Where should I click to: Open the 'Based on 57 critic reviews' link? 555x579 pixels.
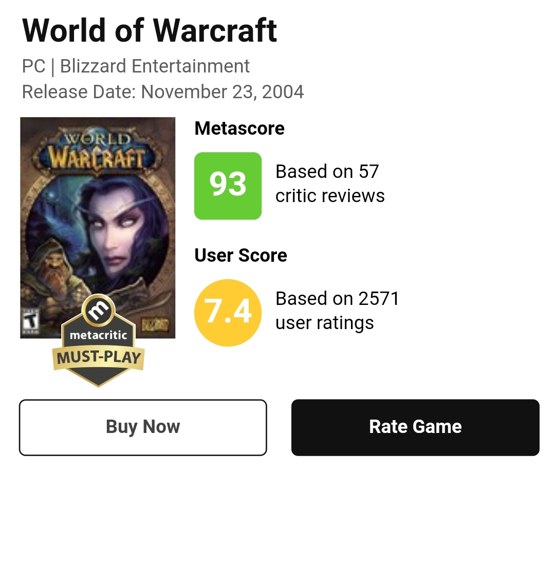330,184
